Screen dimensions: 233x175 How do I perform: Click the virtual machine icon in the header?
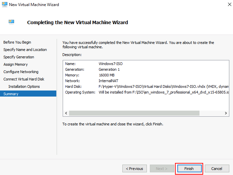click(x=12, y=22)
